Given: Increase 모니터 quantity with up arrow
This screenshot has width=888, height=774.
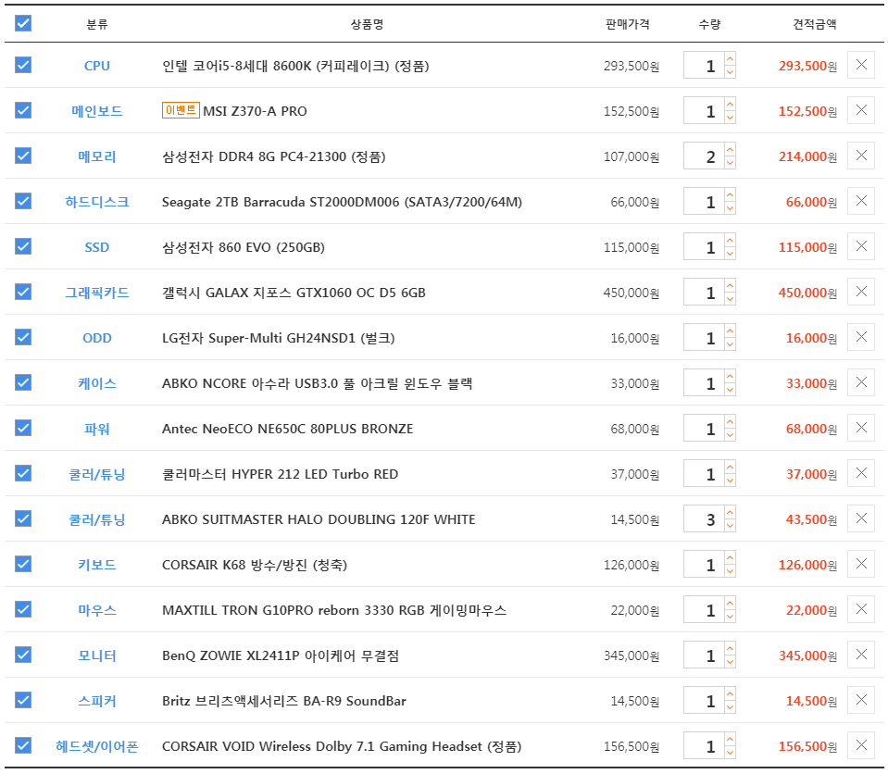Looking at the screenshot, I should point(730,648).
